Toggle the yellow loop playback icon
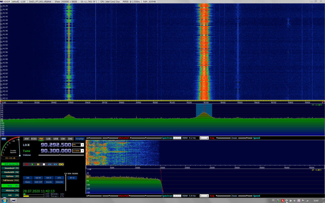The image size is (325, 203). [61, 164]
